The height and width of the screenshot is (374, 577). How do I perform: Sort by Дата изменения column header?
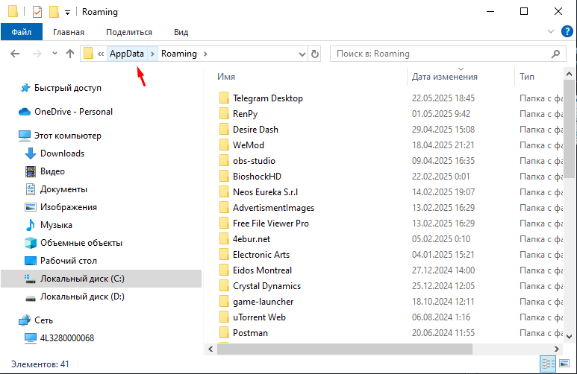[445, 77]
